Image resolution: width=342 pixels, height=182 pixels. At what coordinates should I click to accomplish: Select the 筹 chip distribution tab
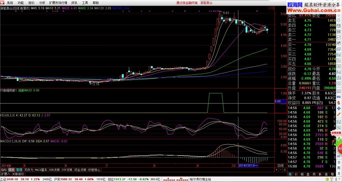point(332,174)
